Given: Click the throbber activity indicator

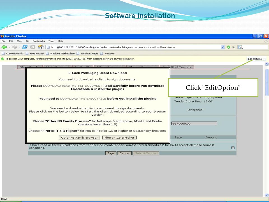Looking at the screenshot, I should 266,41.
